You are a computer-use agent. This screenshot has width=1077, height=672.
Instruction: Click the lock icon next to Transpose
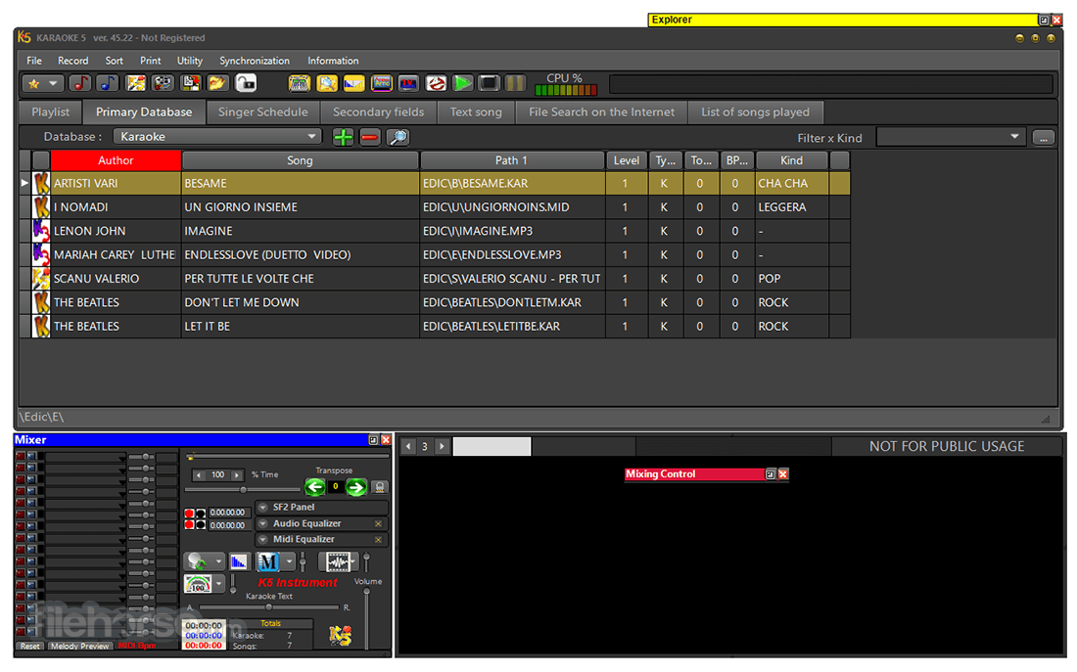pos(379,487)
